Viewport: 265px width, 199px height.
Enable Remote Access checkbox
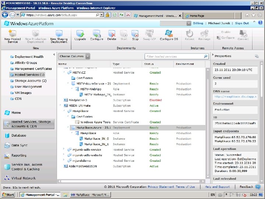coord(219,32)
